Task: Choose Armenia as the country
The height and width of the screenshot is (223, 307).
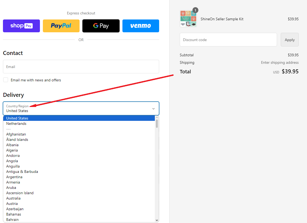Action: pyautogui.click(x=79, y=182)
